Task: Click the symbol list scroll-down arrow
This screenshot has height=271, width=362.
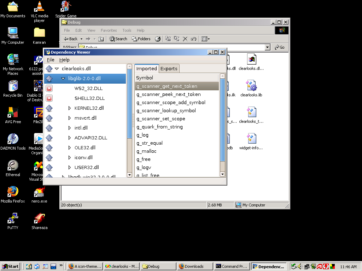Action: (222, 174)
